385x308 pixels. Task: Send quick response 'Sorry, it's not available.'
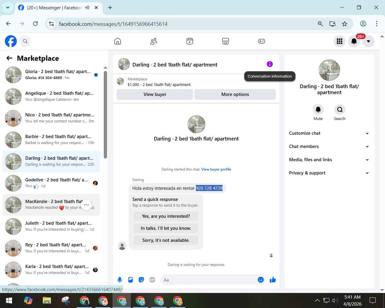(166, 240)
